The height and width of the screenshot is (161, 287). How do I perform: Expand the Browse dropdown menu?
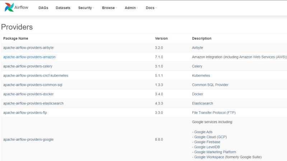pyautogui.click(x=109, y=8)
